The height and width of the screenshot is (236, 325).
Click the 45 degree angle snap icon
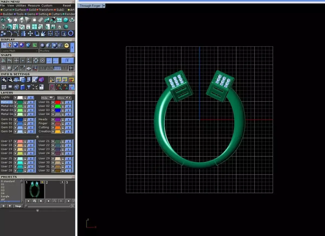[23, 68]
